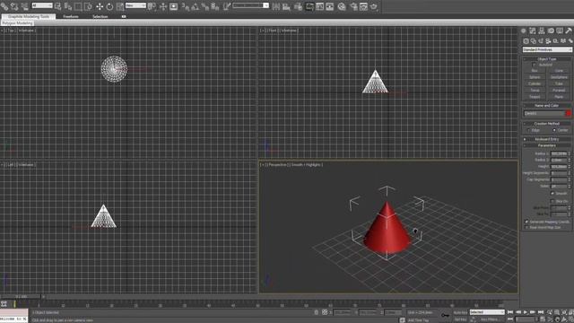This screenshot has height=323, width=574.
Task: Open the Material Editor icon
Action: pyautogui.click(x=342, y=6)
